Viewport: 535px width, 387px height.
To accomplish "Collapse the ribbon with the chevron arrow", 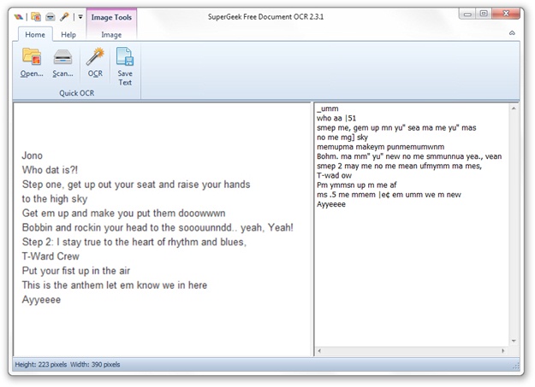I will [512, 32].
